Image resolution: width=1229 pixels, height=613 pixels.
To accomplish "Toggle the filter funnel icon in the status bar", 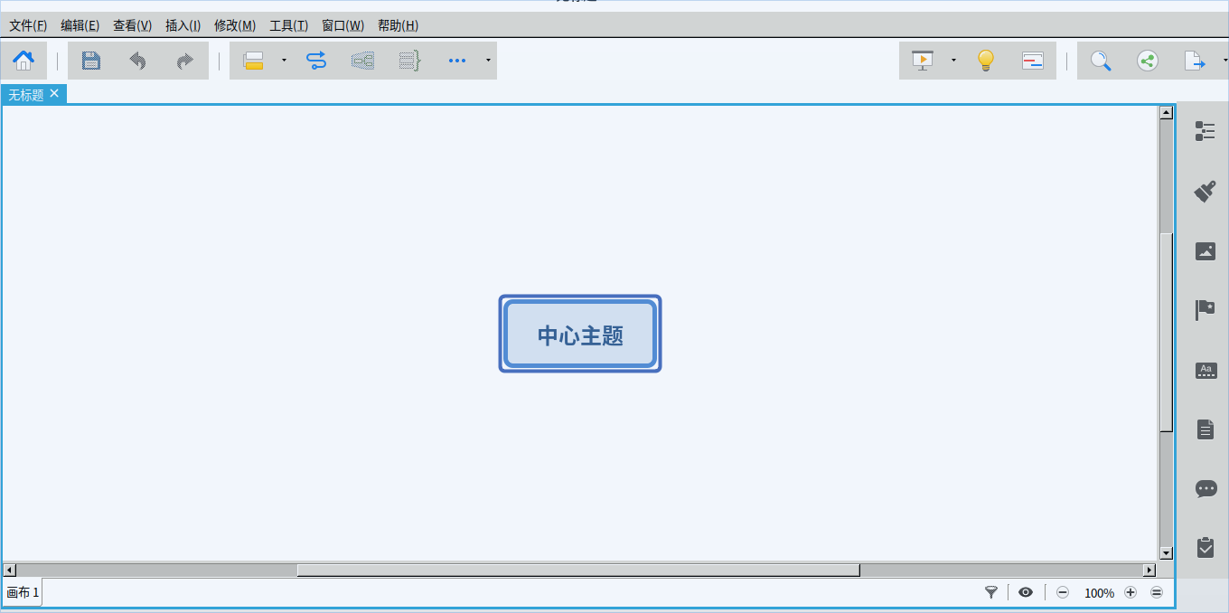I will 990,592.
